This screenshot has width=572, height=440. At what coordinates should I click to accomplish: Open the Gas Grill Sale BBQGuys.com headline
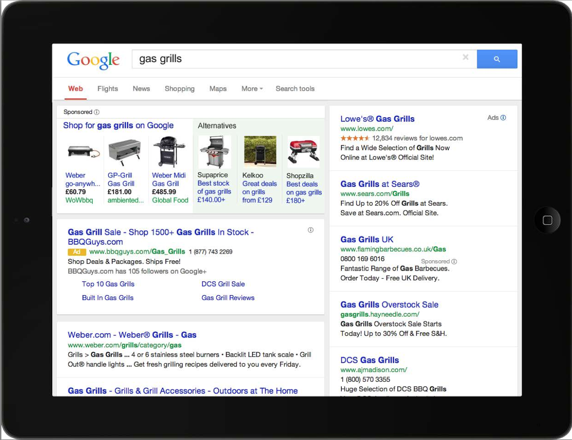161,237
